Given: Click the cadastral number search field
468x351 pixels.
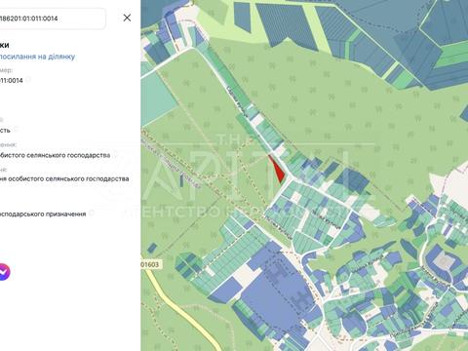Looking at the screenshot, I should (x=53, y=19).
